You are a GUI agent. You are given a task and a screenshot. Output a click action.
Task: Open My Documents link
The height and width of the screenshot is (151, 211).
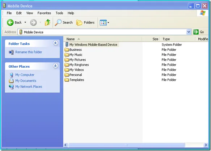(x=26, y=81)
